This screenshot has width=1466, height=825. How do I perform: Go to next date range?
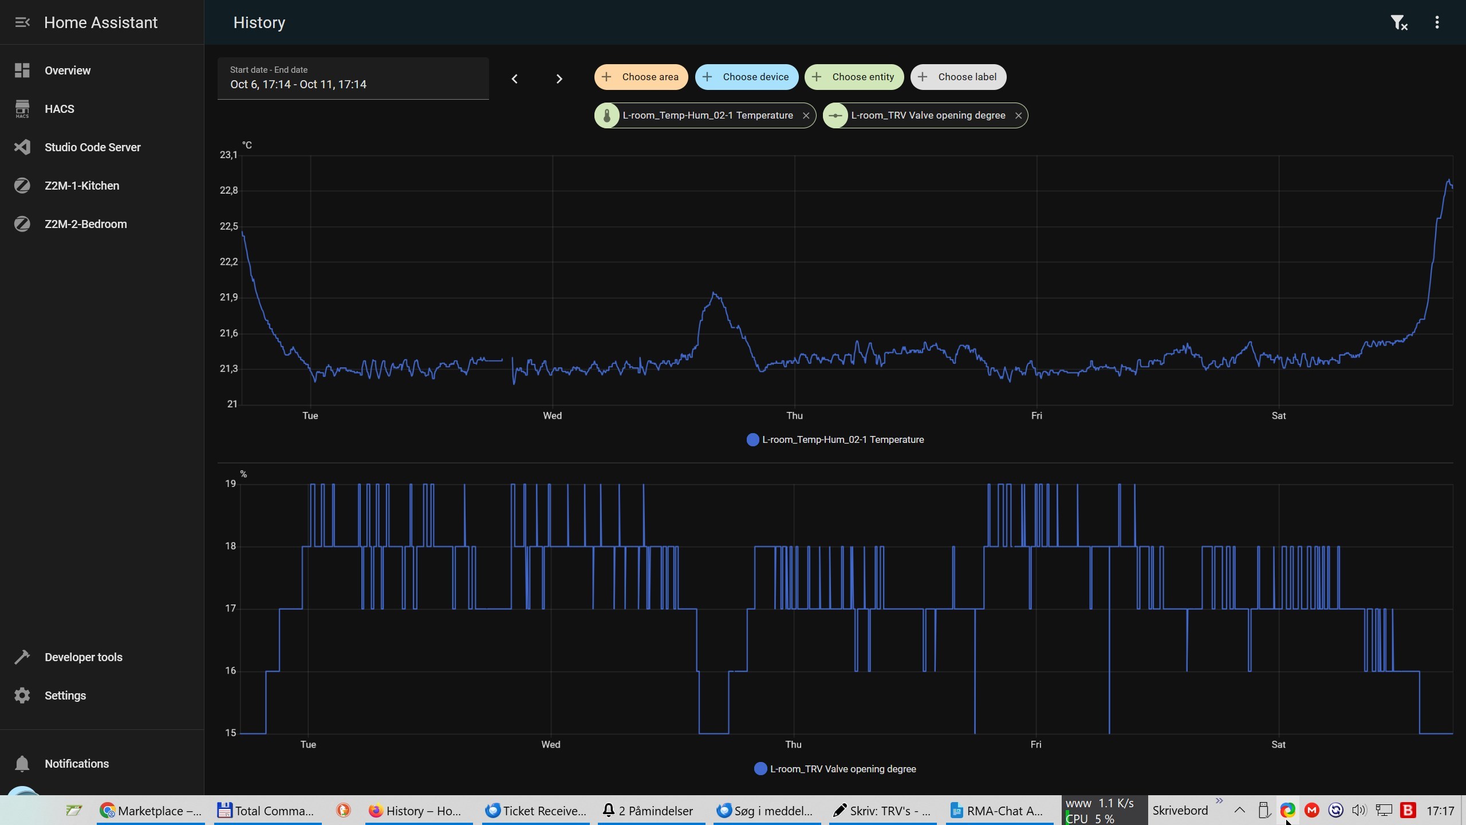559,78
